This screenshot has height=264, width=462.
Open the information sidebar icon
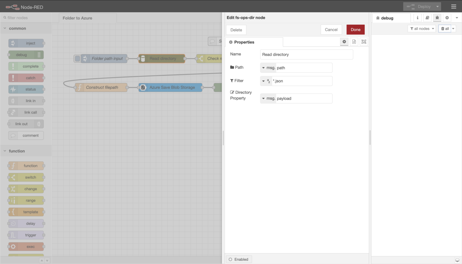click(418, 18)
